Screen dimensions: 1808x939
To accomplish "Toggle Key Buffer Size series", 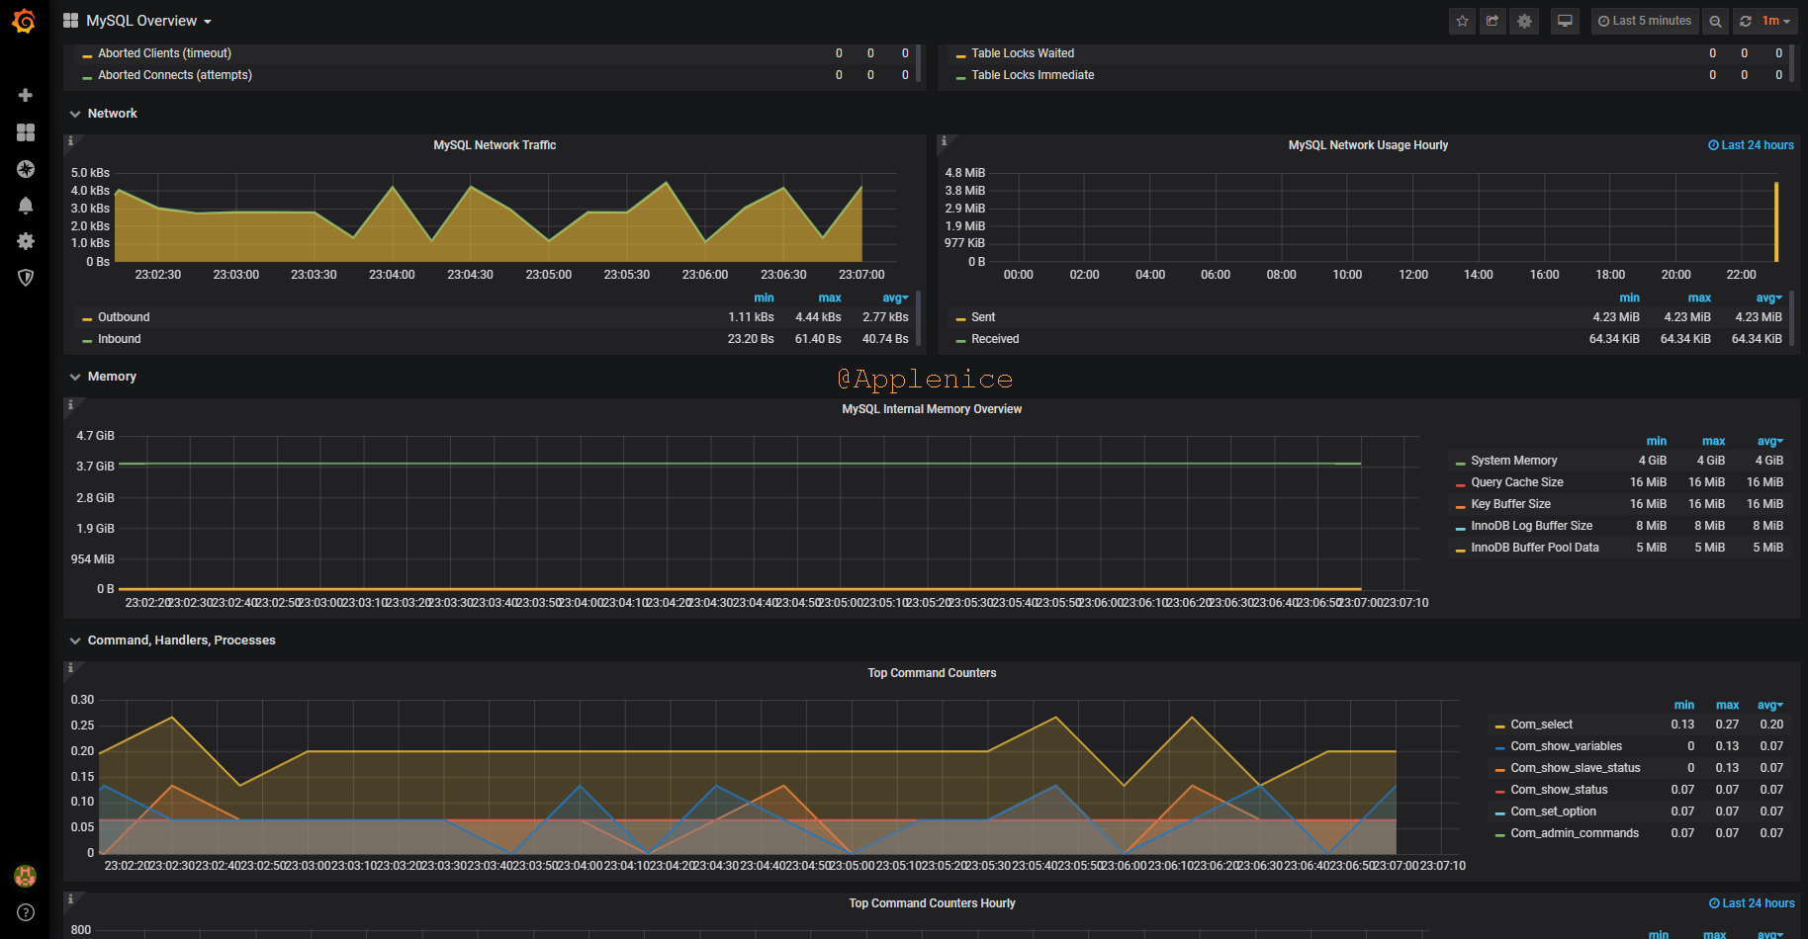I will pyautogui.click(x=1510, y=504).
